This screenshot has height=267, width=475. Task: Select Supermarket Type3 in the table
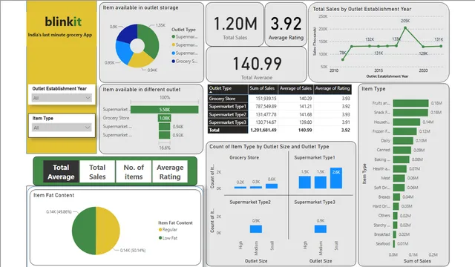coord(228,122)
